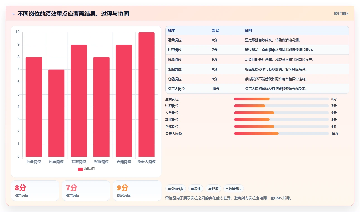Click the 客服岗位 x-axis label below the chart
Viewport: 360px width, 212px height.
(101, 162)
